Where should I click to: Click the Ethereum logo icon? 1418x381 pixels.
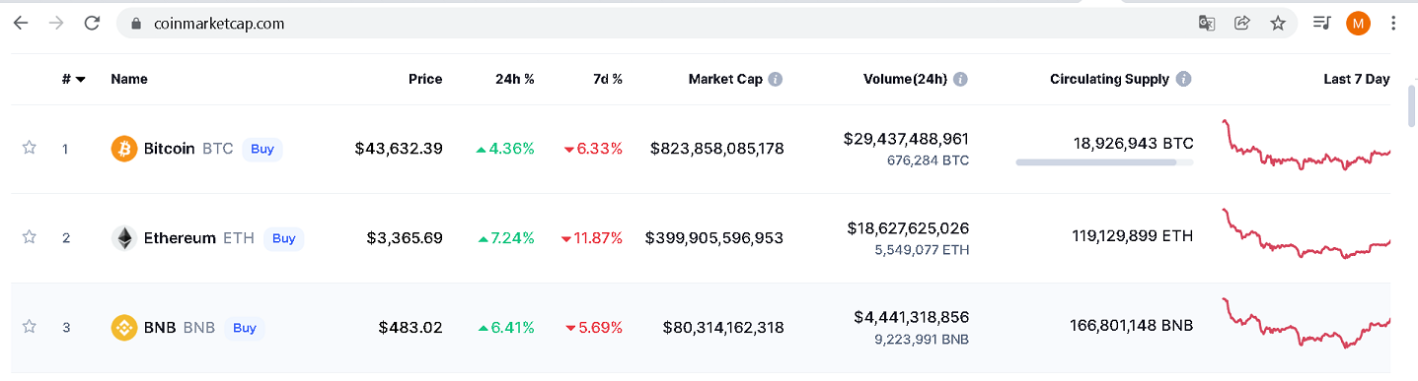click(124, 238)
